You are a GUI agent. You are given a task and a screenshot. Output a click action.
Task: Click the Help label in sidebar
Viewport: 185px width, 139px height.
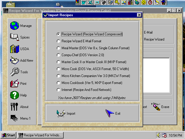(x=23, y=95)
